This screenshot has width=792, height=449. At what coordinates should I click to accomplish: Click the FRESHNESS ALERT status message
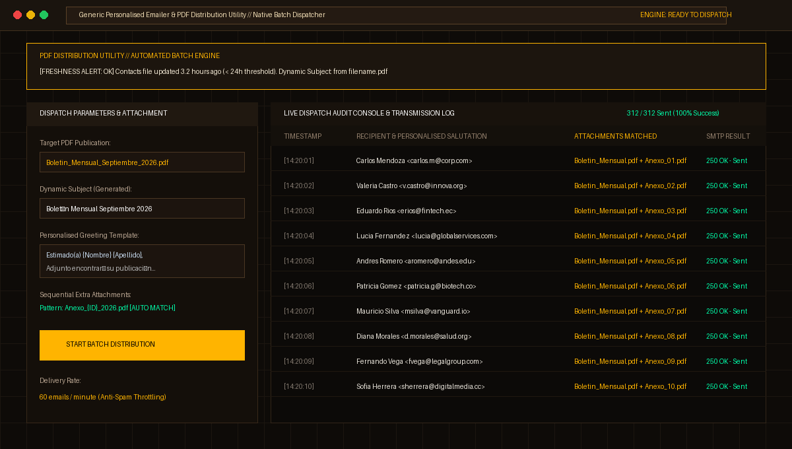(214, 71)
